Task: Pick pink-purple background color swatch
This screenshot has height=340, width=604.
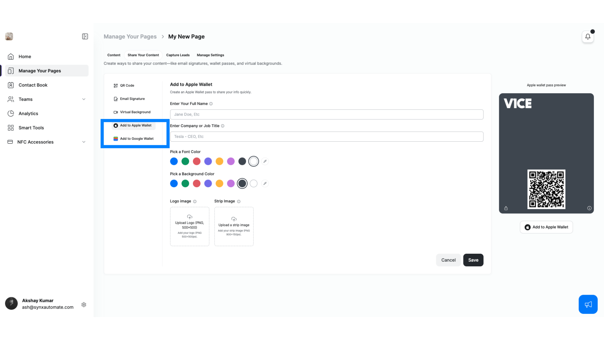Action: tap(231, 184)
